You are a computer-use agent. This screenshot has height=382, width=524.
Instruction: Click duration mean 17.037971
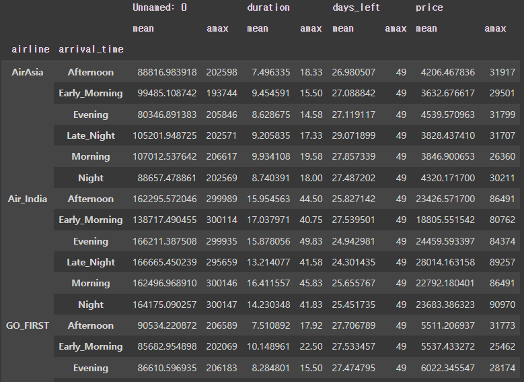coord(268,220)
